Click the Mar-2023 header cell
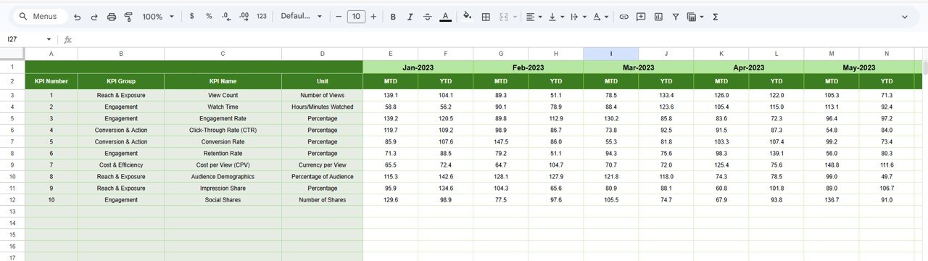Image resolution: width=928 pixels, height=261 pixels. click(x=638, y=67)
